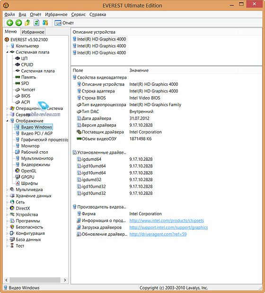
Task: Open the Файл menu
Action: (x=9, y=14)
